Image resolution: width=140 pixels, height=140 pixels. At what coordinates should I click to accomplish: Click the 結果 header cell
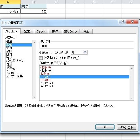pyautogui.click(x=34, y=6)
